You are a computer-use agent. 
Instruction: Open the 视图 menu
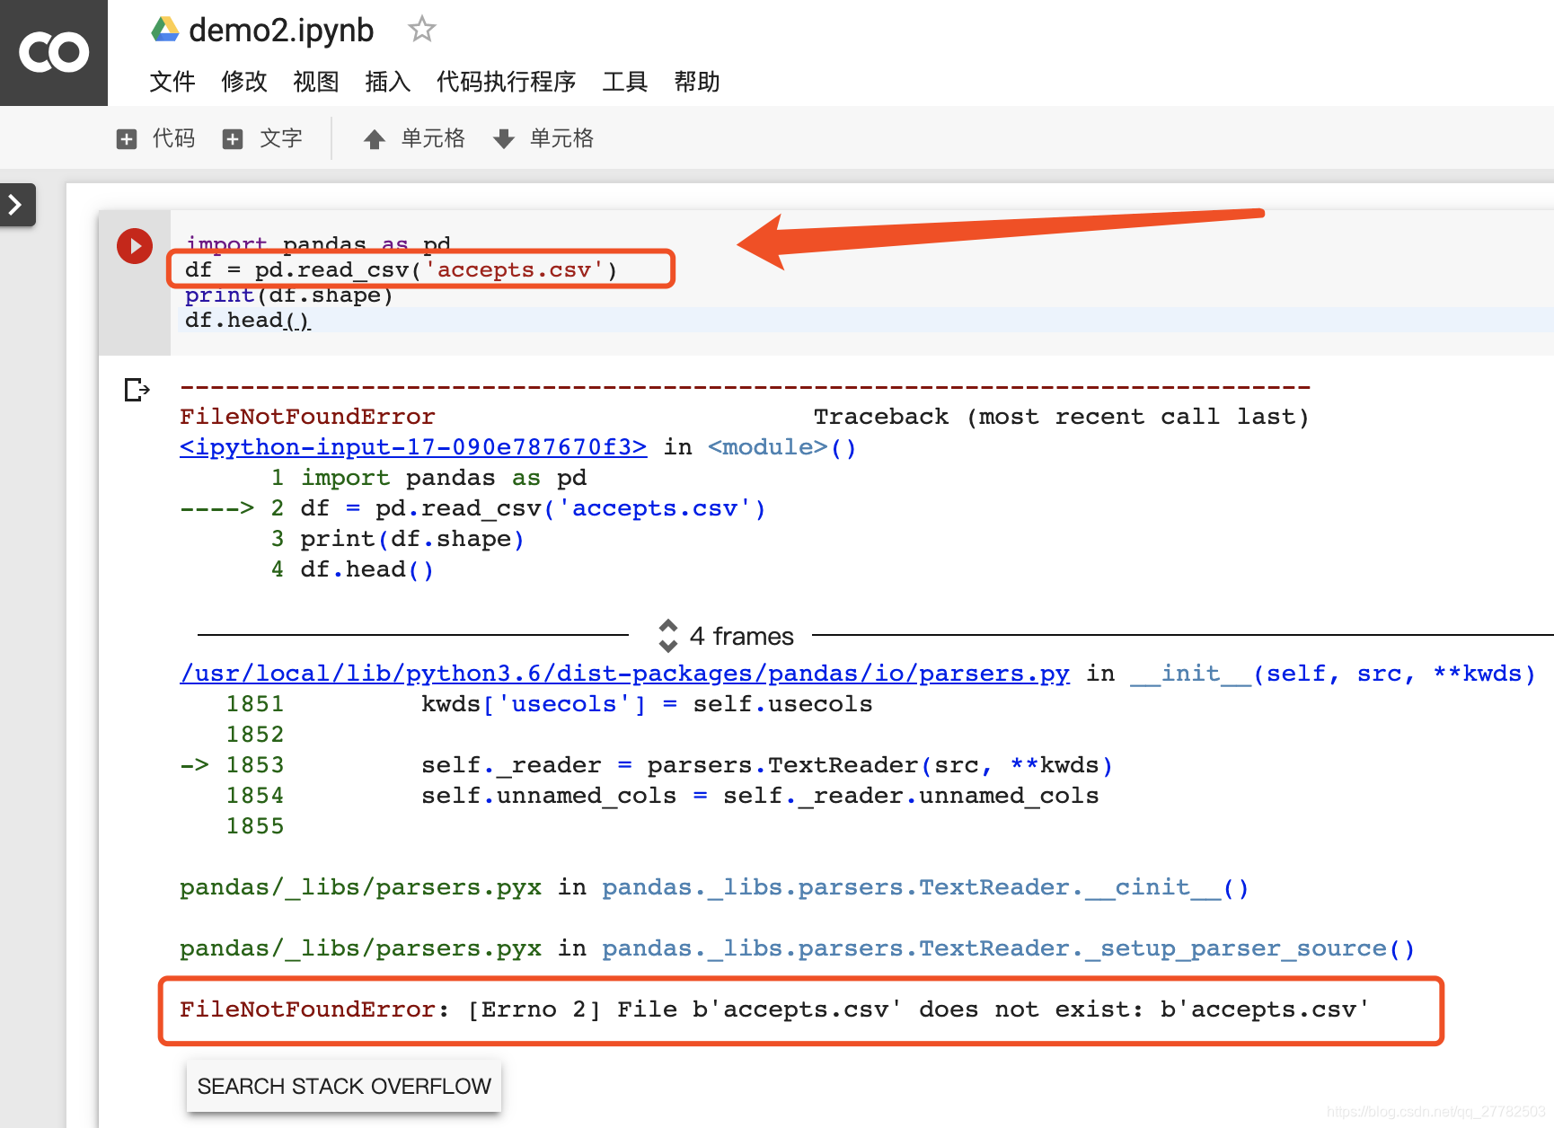(316, 82)
